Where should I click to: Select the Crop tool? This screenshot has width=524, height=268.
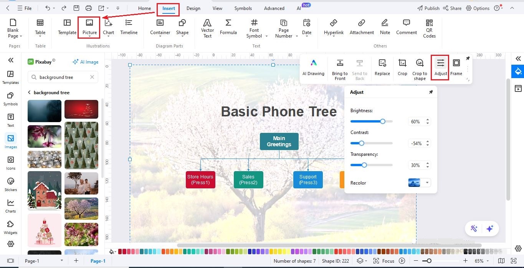click(402, 67)
